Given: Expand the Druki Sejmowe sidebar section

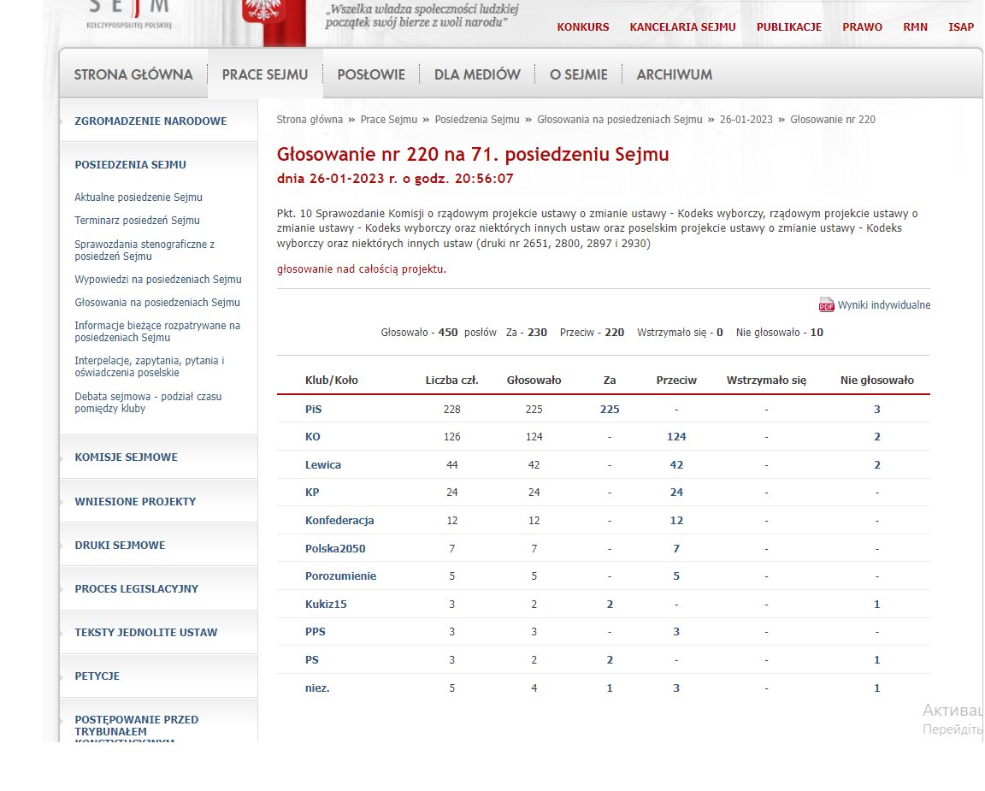Looking at the screenshot, I should pyautogui.click(x=120, y=546).
